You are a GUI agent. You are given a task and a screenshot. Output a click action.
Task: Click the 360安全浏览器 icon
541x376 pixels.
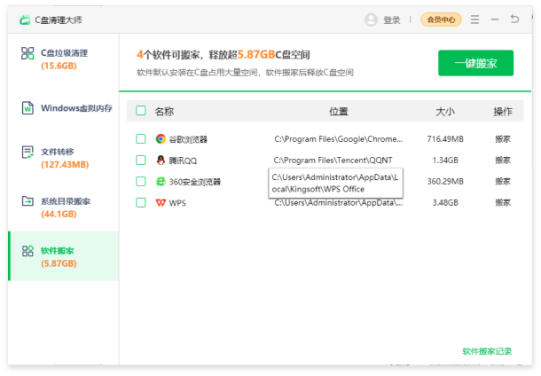161,181
